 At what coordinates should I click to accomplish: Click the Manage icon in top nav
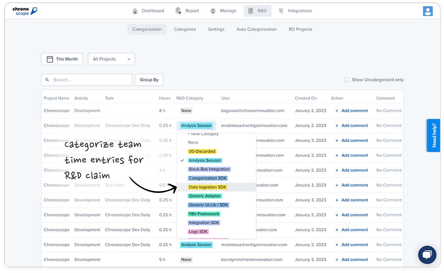click(213, 11)
